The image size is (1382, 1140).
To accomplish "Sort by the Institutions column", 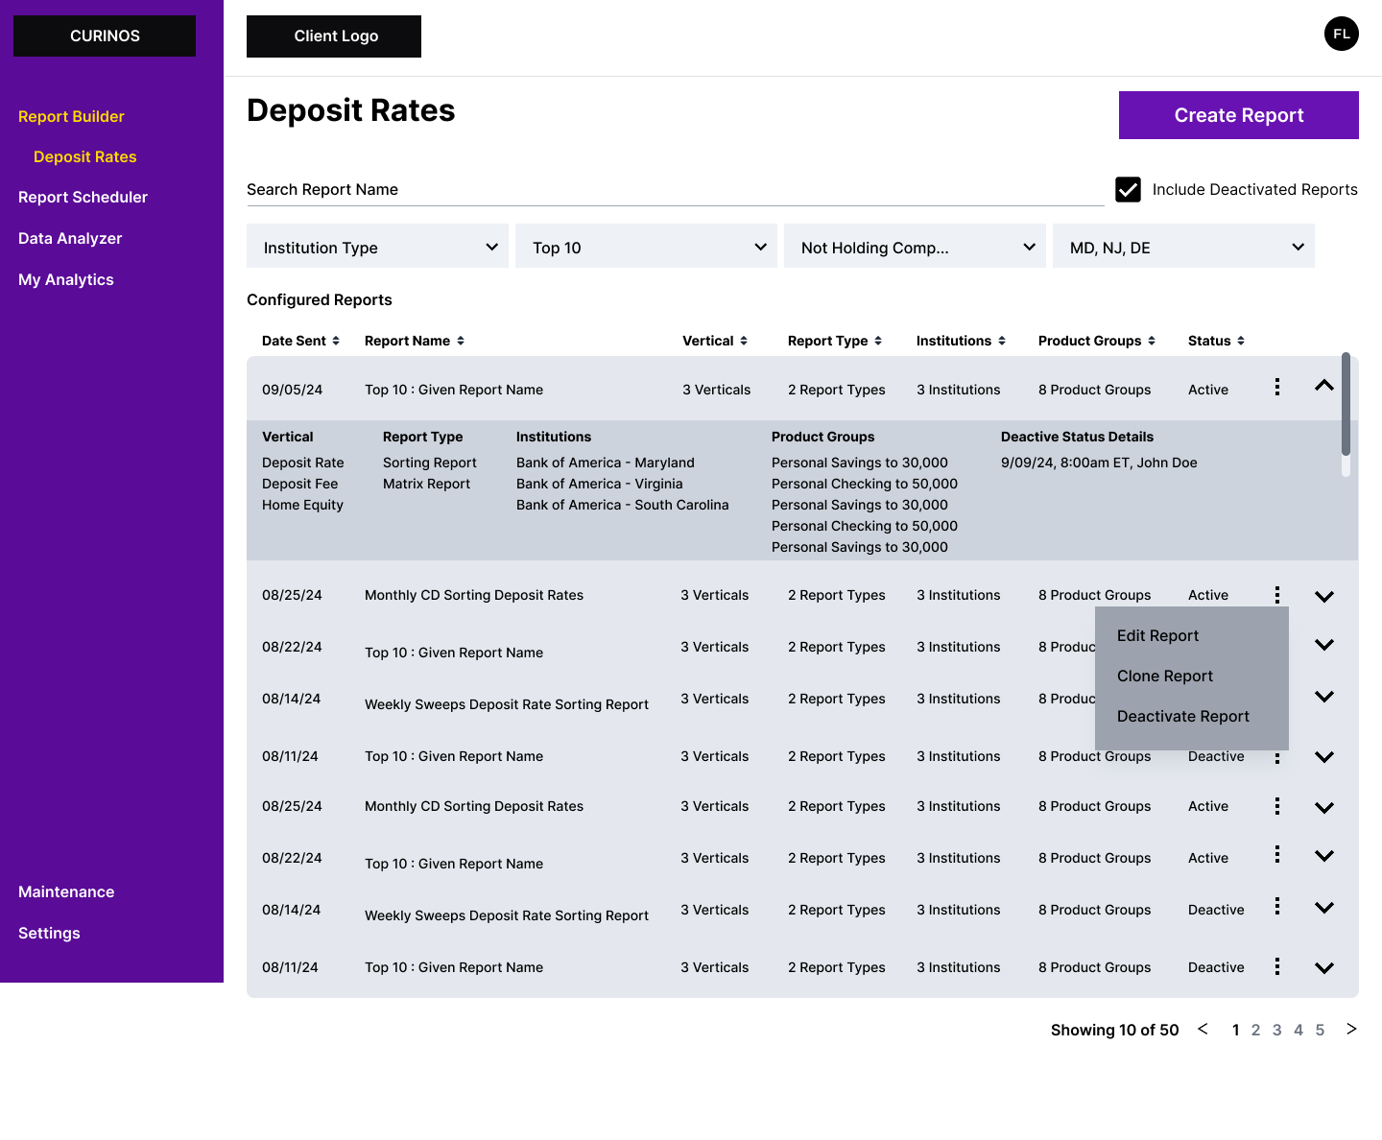I will (x=1002, y=341).
